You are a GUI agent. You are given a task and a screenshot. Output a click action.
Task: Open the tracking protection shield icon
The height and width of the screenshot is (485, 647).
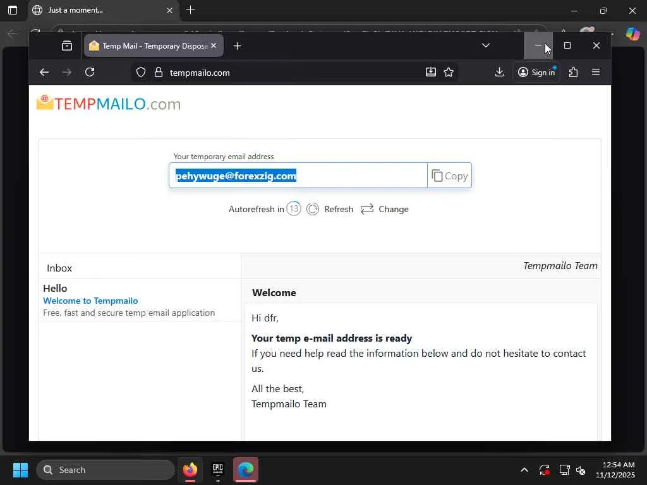click(141, 73)
